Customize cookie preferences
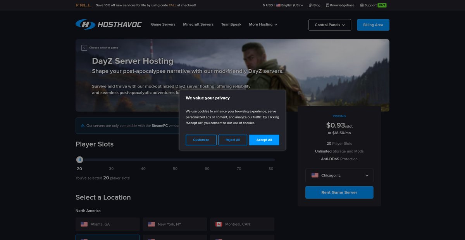Screen dimensions: 465x240 pos(201,140)
